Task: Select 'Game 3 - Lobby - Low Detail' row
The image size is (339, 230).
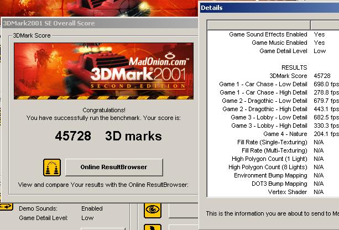Action: click(273, 117)
